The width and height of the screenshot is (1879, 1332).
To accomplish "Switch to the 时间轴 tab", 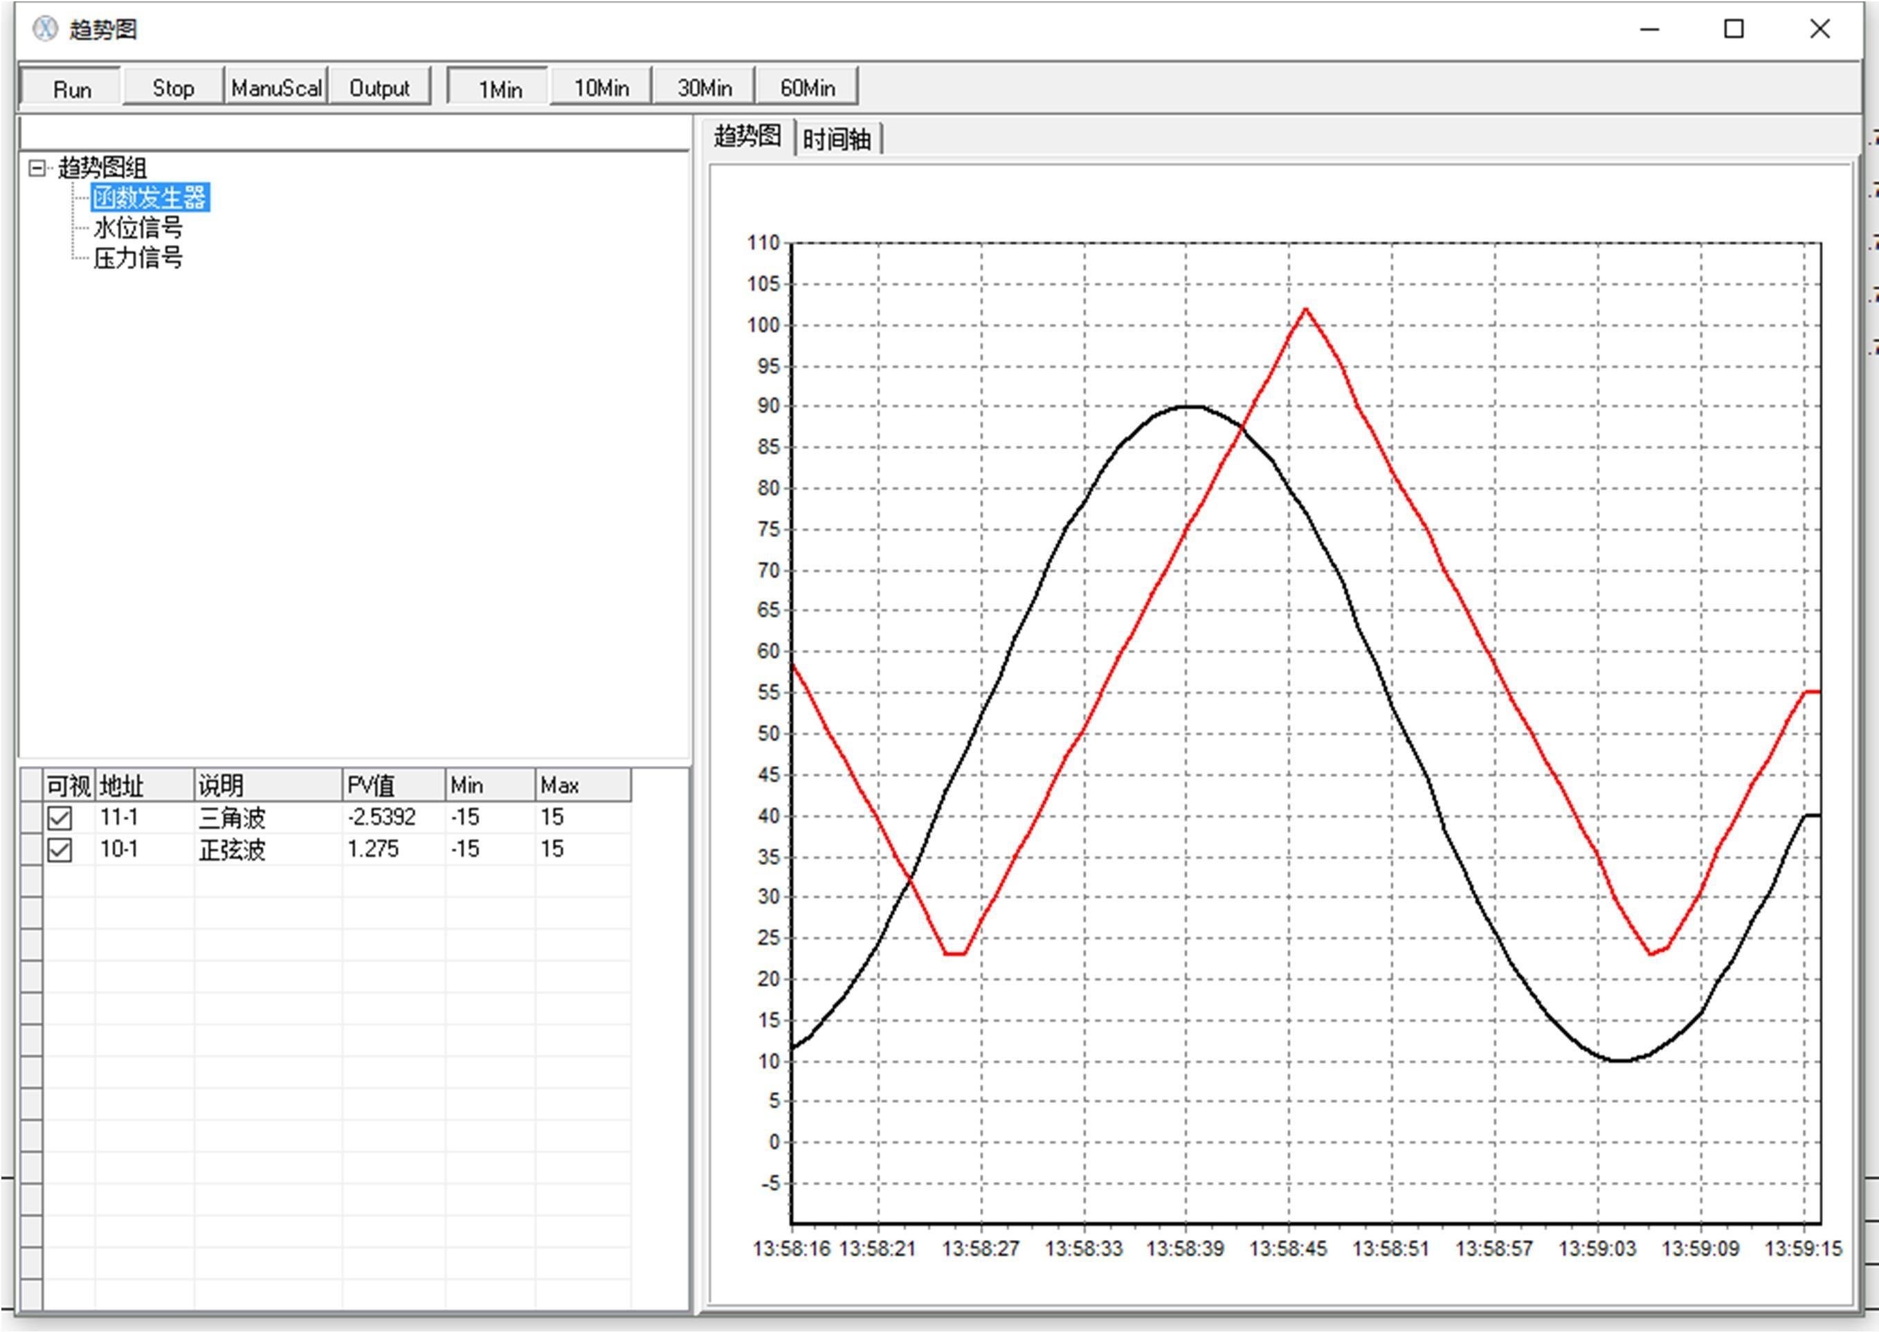I will [x=836, y=138].
